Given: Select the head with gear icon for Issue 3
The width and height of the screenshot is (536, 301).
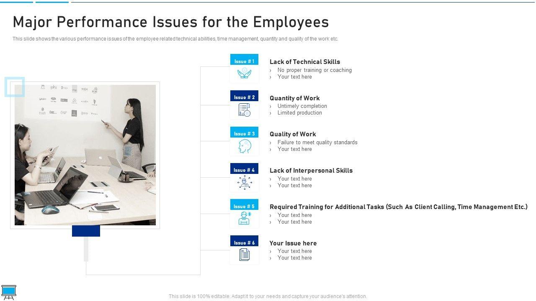Looking at the screenshot, I should pos(244,146).
